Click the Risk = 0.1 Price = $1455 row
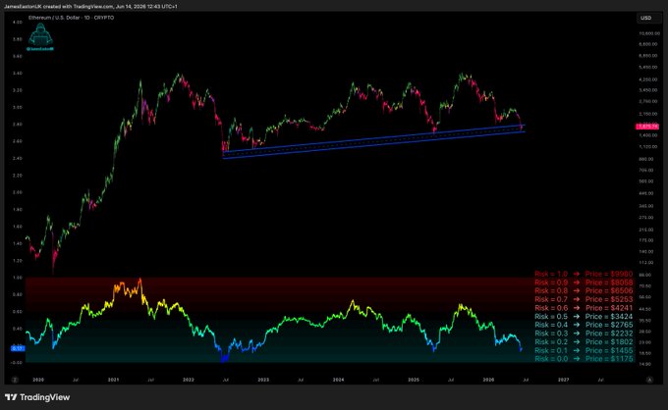Screen dimensions: 668x410 click(584, 350)
